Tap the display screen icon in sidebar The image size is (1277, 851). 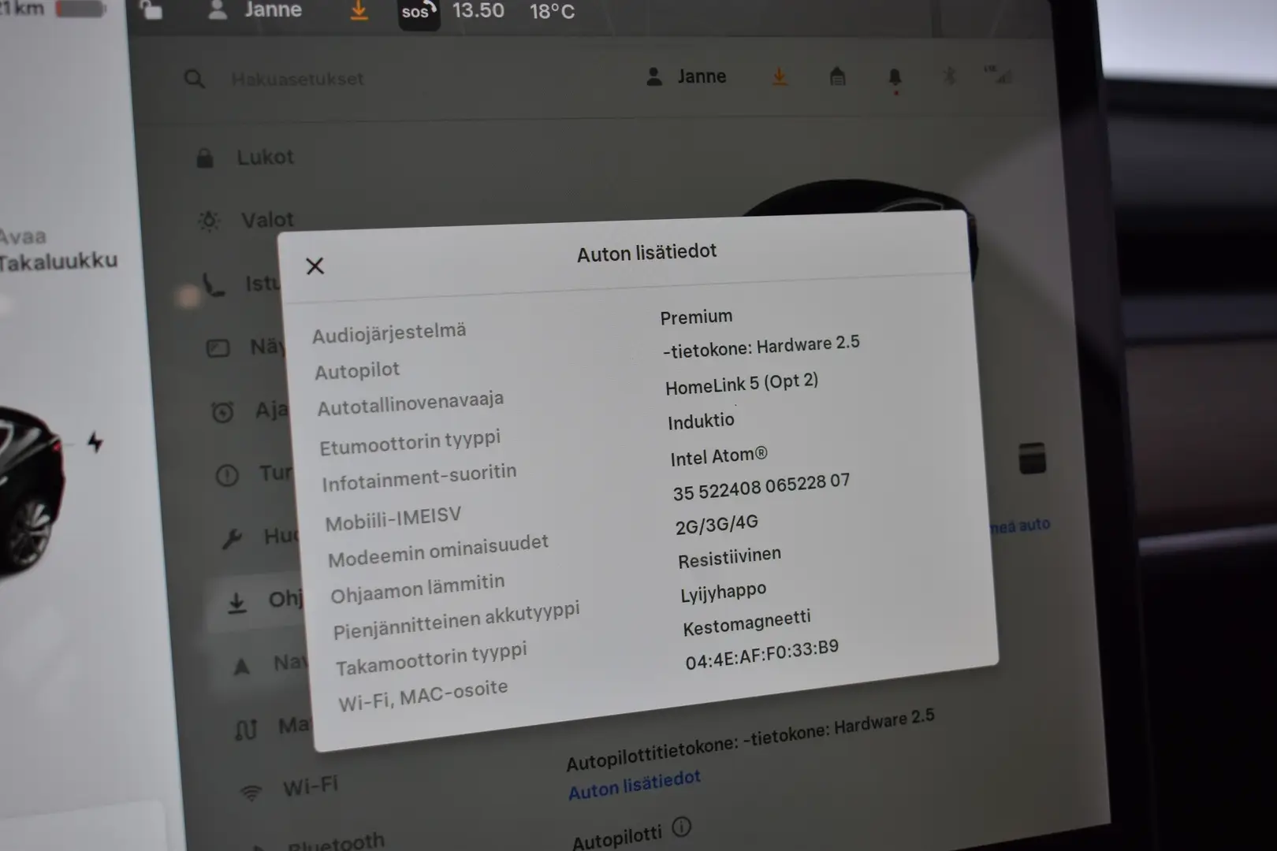pyautogui.click(x=218, y=348)
